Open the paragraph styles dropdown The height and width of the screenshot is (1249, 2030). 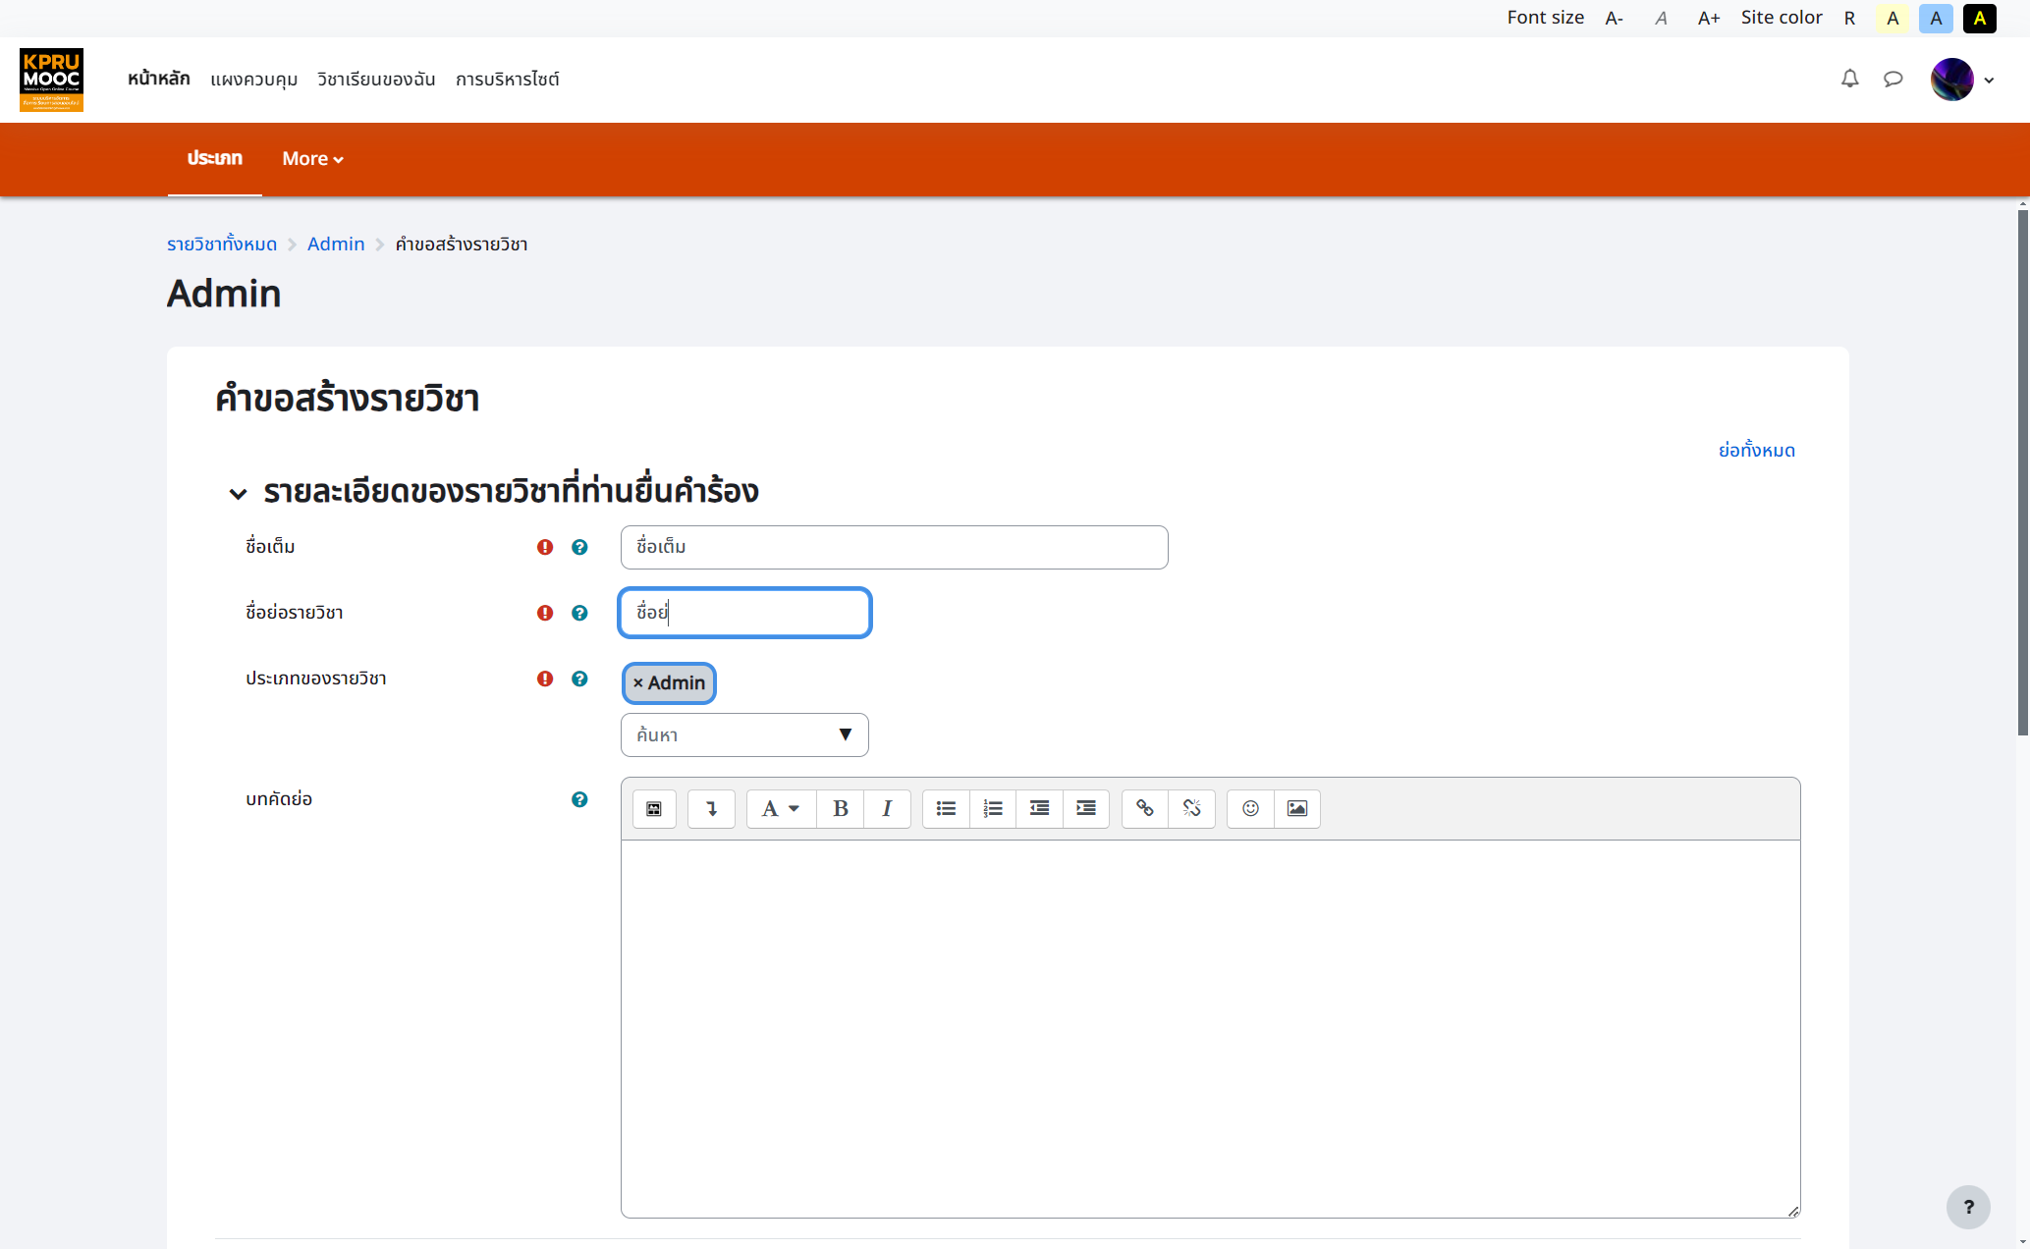pyautogui.click(x=781, y=808)
